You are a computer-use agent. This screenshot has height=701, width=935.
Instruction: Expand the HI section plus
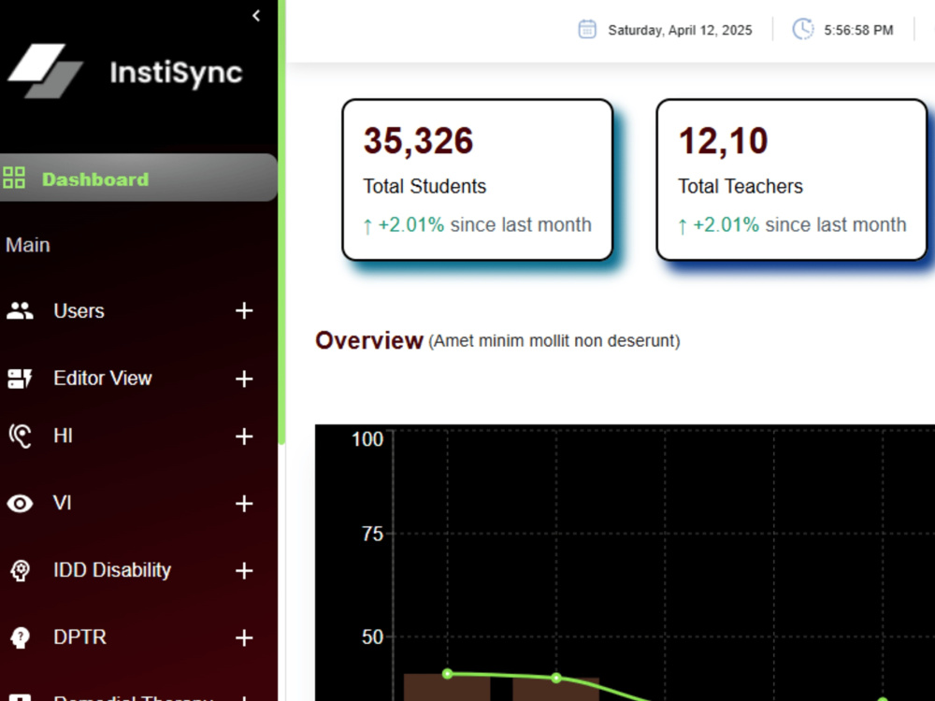(244, 436)
